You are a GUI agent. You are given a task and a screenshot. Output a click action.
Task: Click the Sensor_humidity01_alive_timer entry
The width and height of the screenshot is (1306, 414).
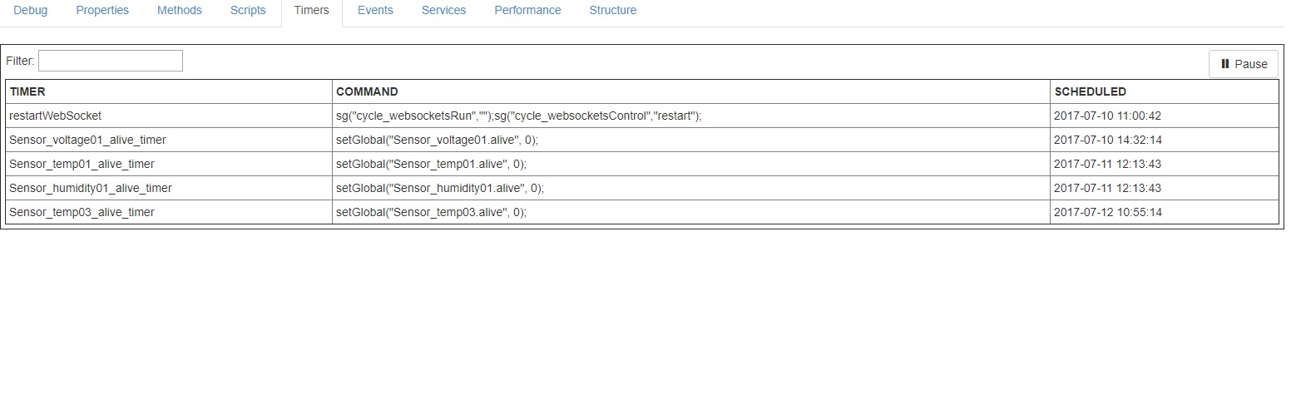(91, 188)
